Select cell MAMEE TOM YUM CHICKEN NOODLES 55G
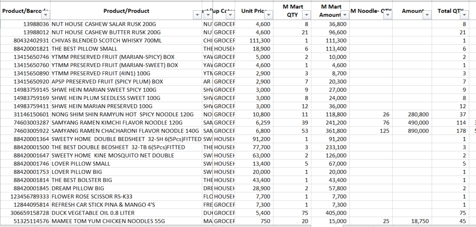476x227 pixels. click(x=126, y=221)
